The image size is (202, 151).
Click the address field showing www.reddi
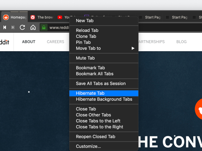[x=59, y=28]
